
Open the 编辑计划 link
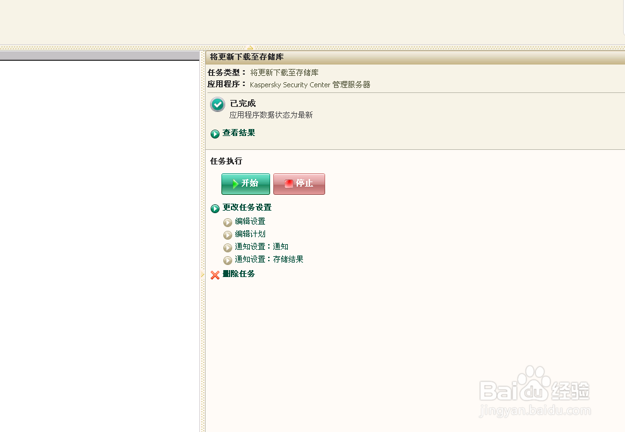click(x=250, y=234)
